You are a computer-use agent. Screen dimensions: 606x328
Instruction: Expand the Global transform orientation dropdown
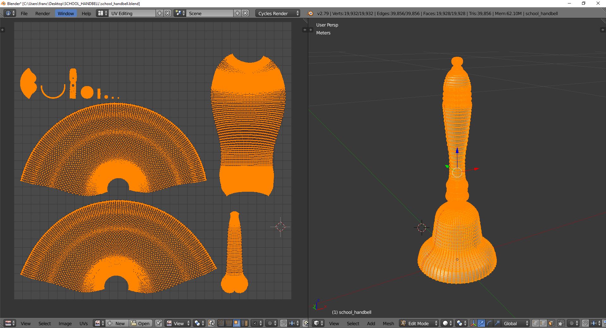516,323
